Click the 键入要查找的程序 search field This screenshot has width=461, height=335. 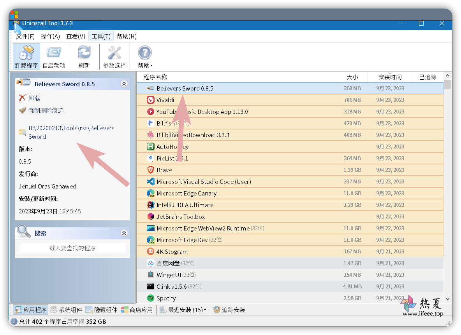pos(72,248)
